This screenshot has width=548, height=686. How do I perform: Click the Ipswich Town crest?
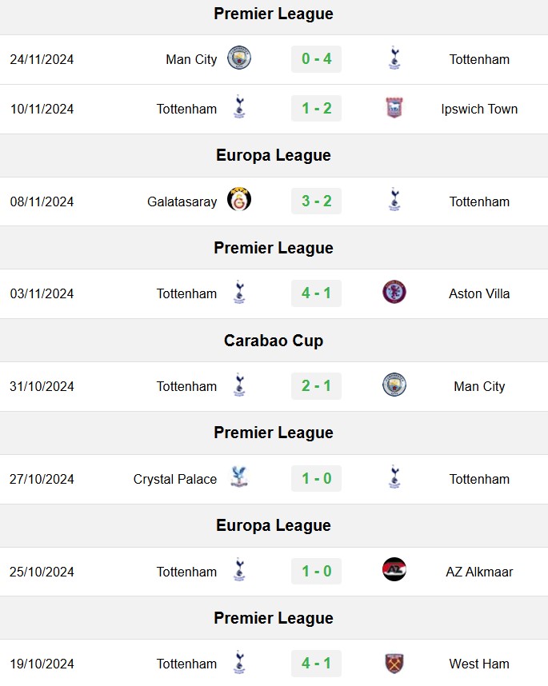pyautogui.click(x=394, y=108)
